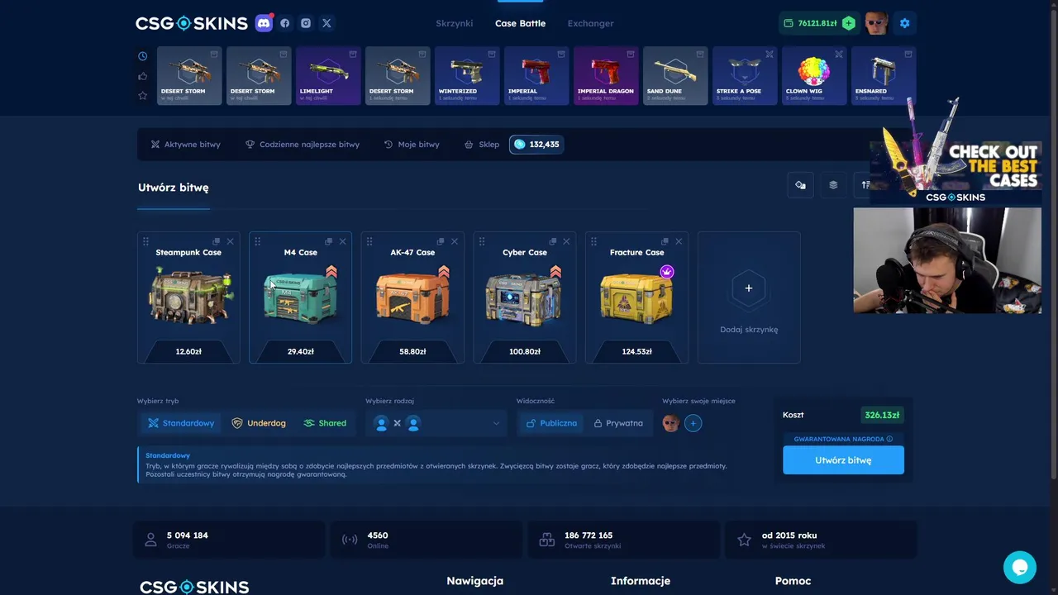Click the purple crown badge on Fracture Case
The image size is (1058, 595).
point(667,272)
